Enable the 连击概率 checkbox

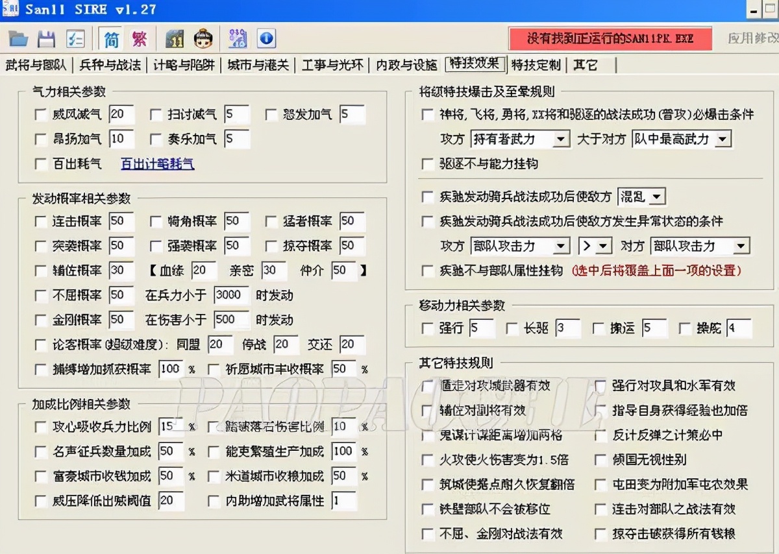pyautogui.click(x=40, y=221)
